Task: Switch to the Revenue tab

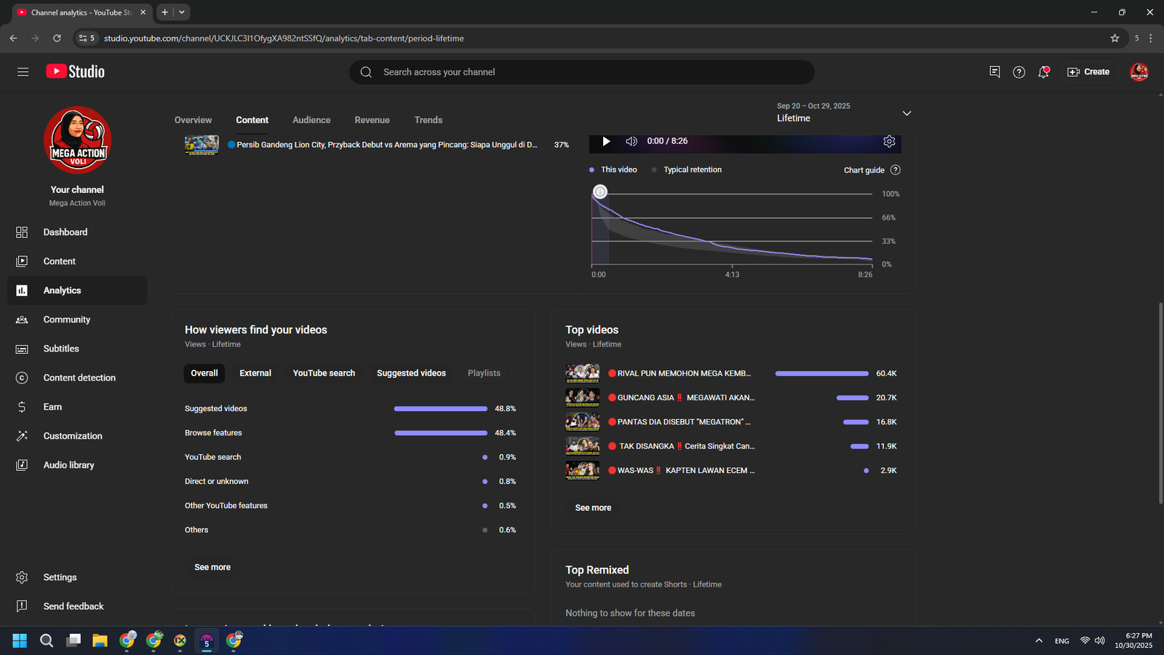Action: click(x=372, y=120)
